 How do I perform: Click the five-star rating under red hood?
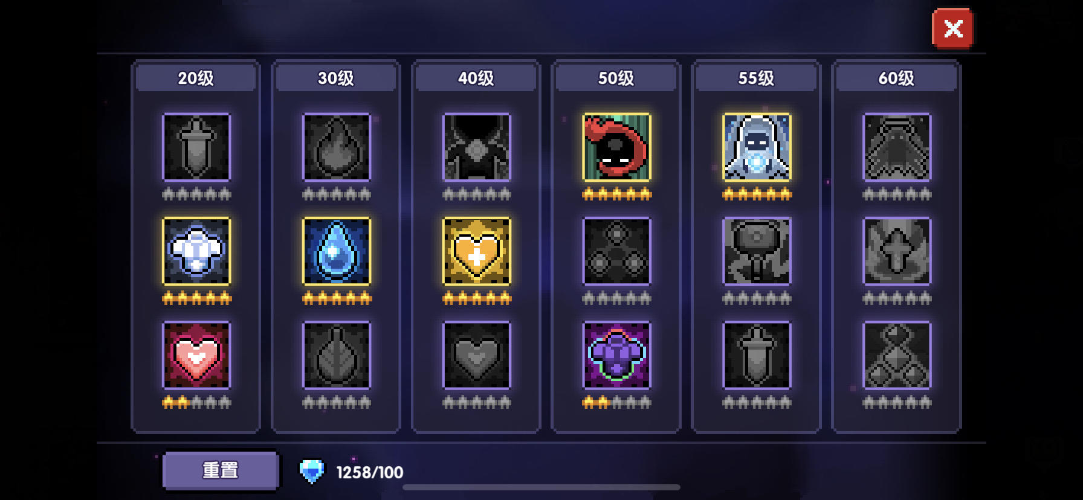[616, 194]
